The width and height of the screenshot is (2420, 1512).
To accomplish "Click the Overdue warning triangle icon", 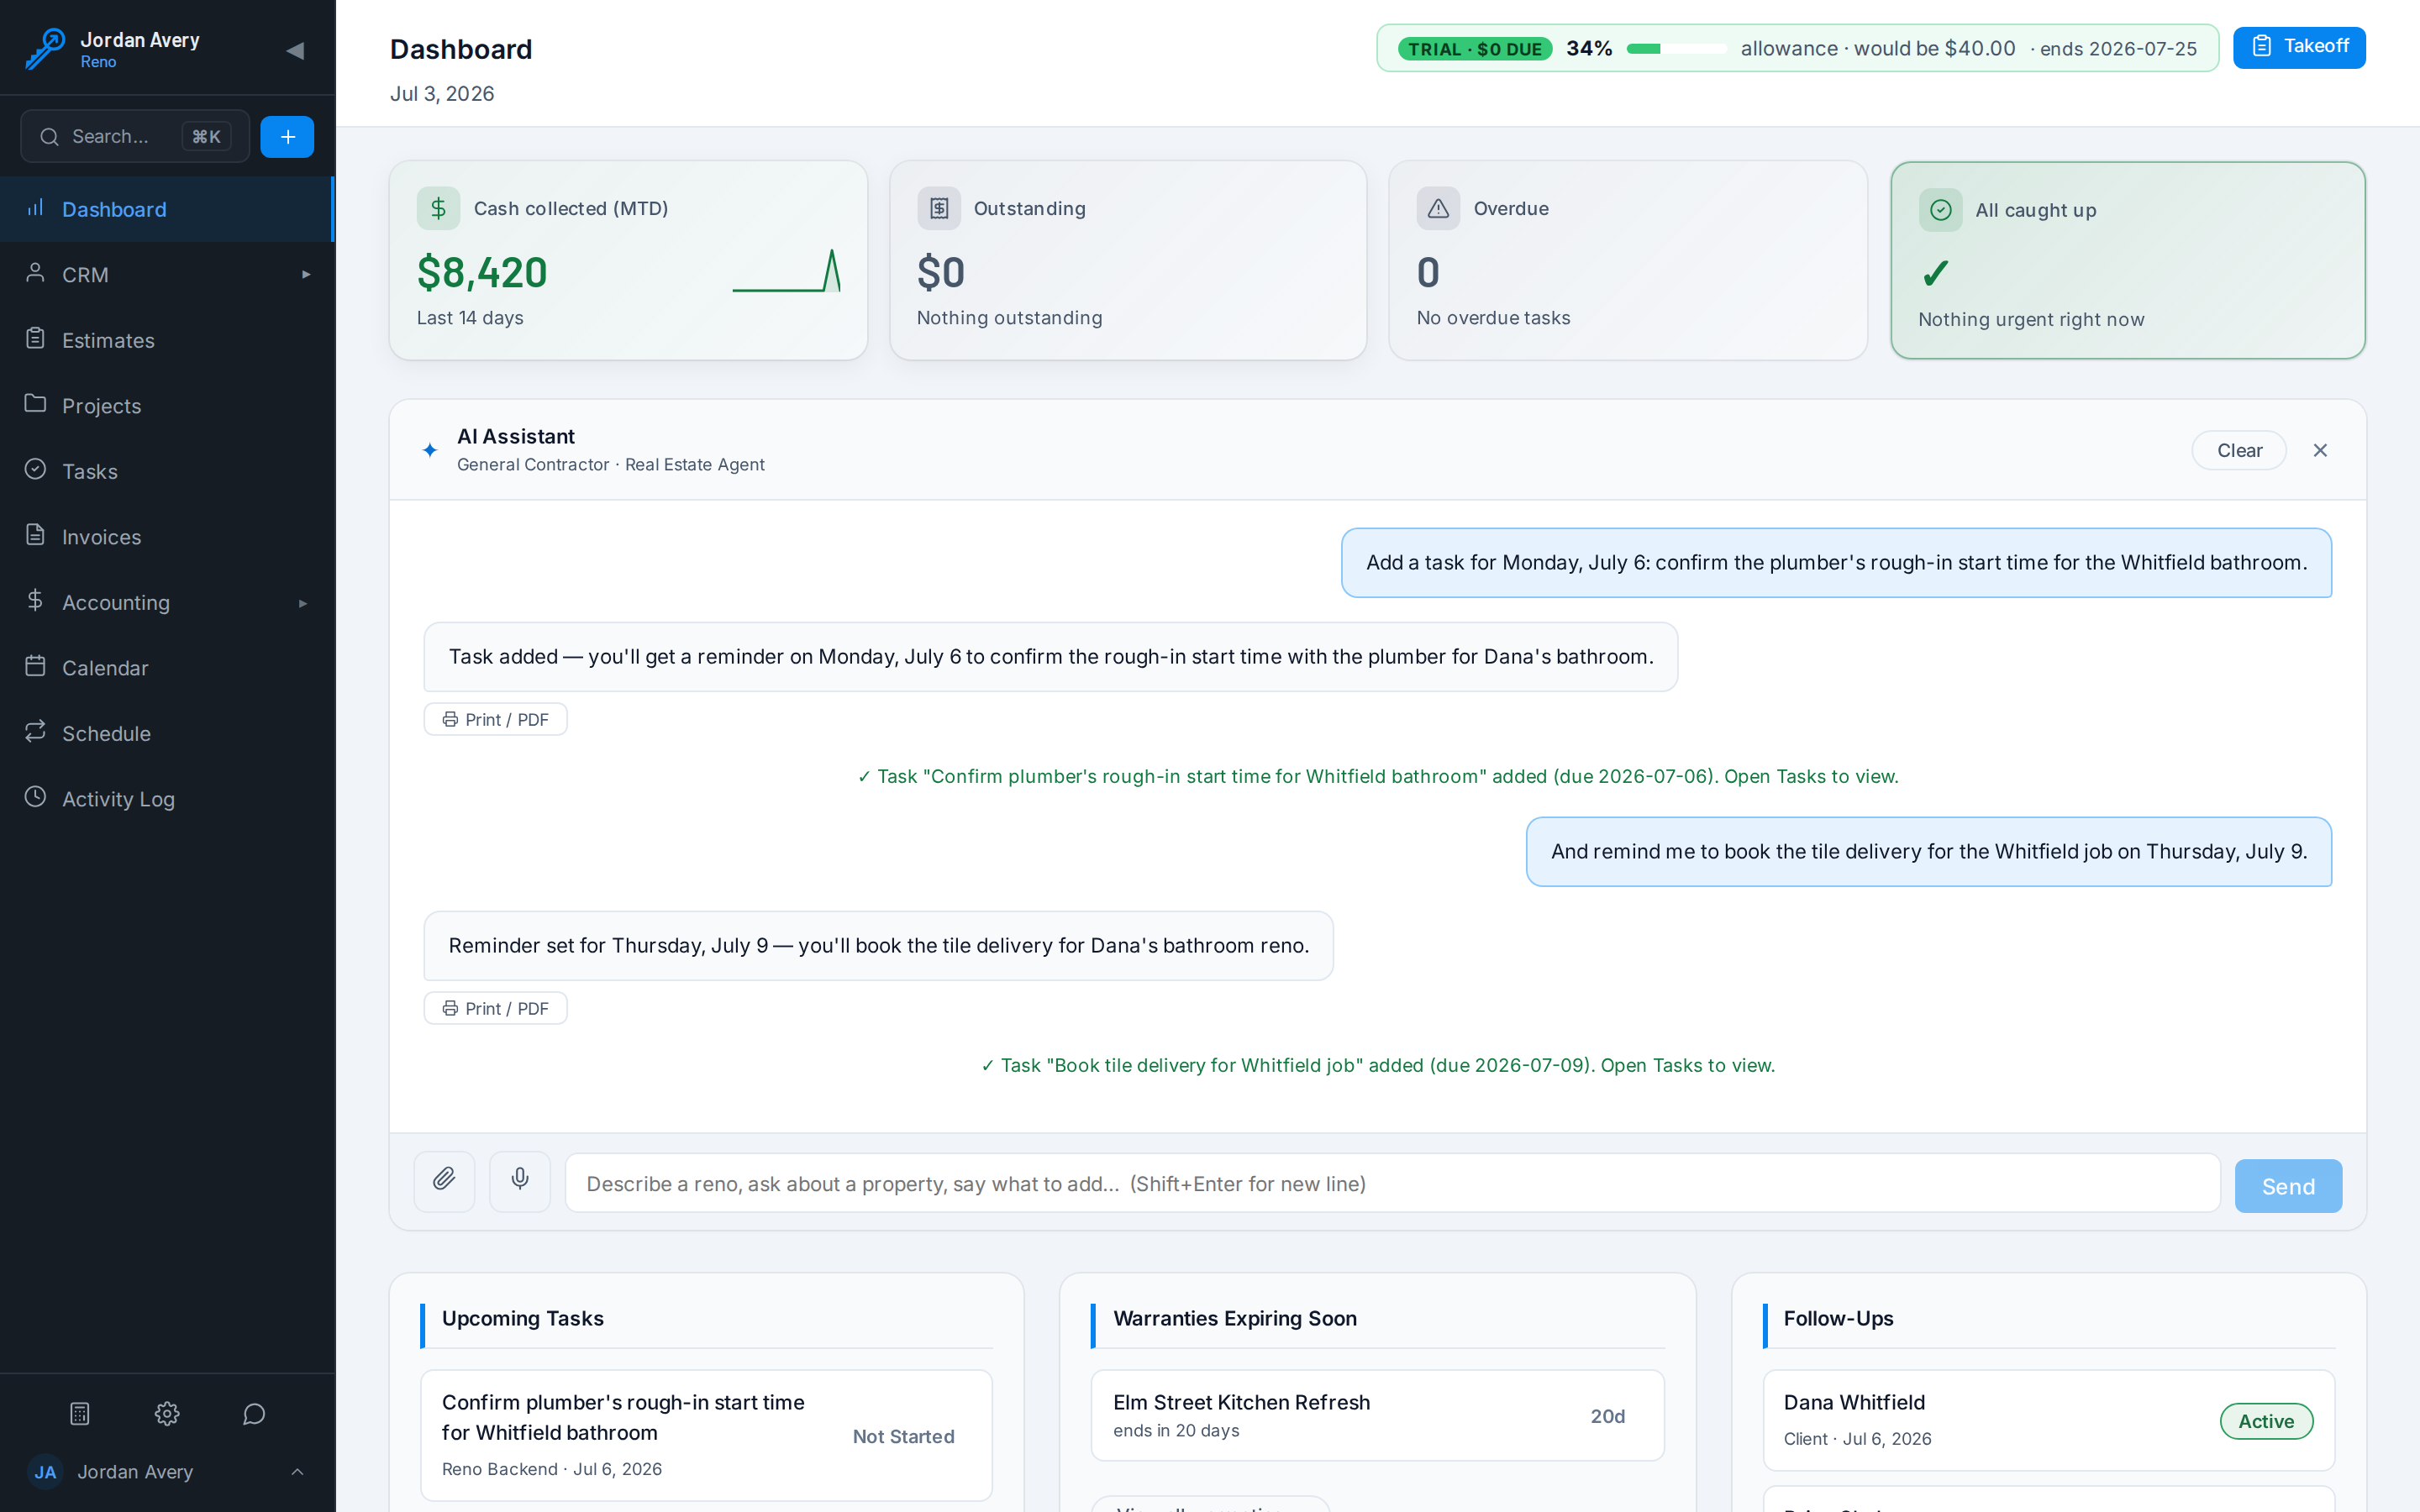I will (x=1438, y=208).
